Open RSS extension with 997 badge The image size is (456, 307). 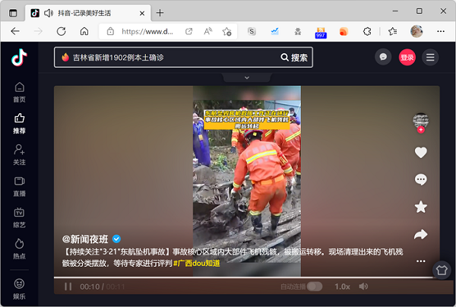[x=321, y=32]
